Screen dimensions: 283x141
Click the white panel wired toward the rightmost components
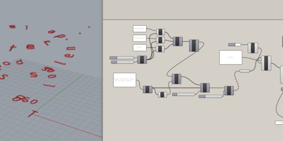click(x=231, y=57)
